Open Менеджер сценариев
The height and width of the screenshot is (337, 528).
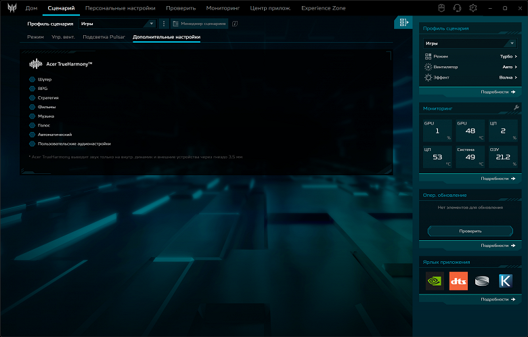click(x=198, y=24)
